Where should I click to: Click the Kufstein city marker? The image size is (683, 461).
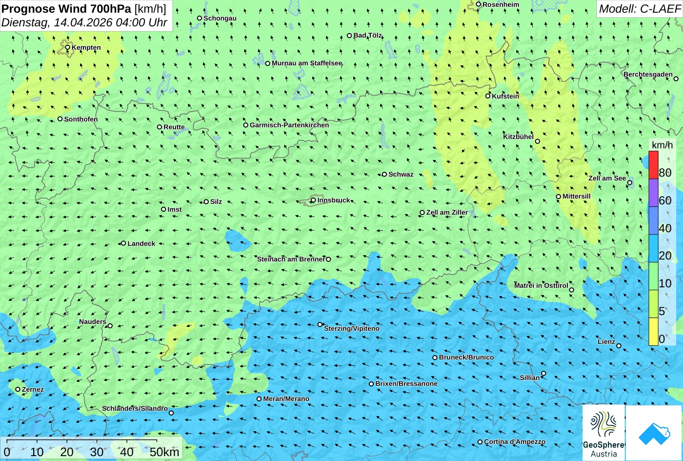pos(487,96)
